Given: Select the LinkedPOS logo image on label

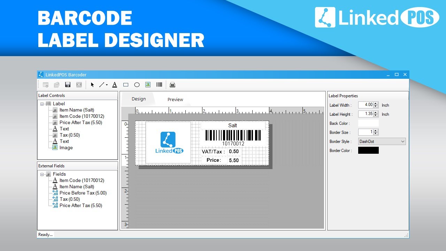Looking at the screenshot, I should click(x=168, y=143).
